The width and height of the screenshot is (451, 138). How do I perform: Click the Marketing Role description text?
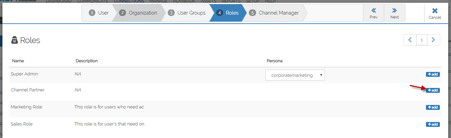click(x=109, y=107)
